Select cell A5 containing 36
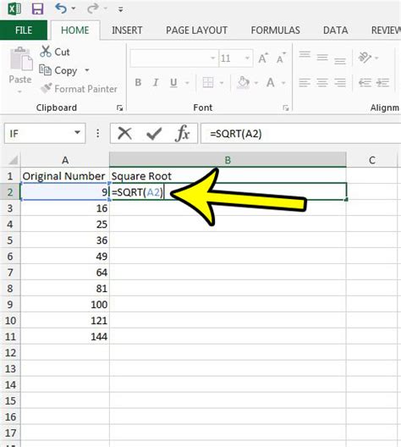The height and width of the screenshot is (447, 401). (x=65, y=240)
